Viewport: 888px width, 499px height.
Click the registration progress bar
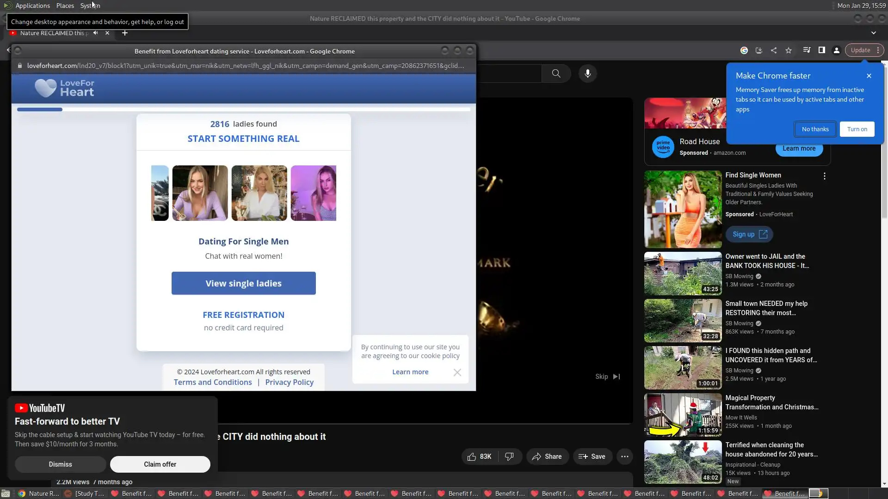pos(243,110)
